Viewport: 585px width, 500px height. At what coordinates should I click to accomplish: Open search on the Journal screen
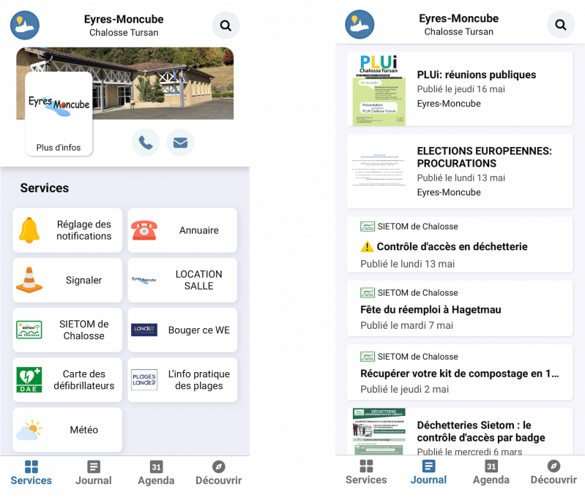(x=561, y=25)
